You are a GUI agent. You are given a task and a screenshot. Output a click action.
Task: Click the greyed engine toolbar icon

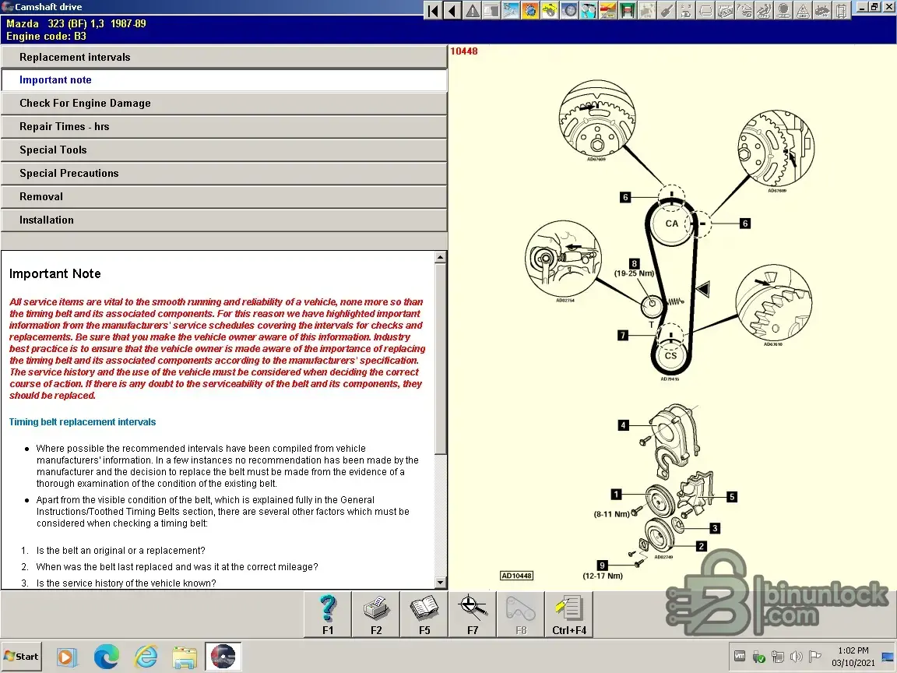[x=647, y=10]
